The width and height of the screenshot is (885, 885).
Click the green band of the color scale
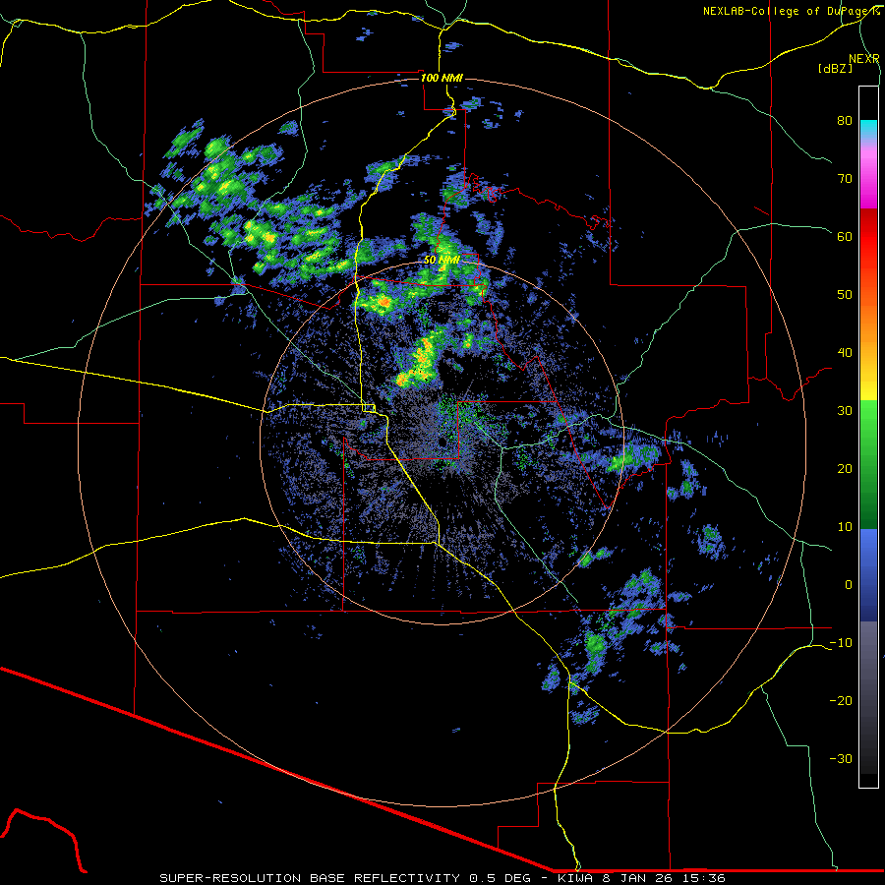point(868,464)
